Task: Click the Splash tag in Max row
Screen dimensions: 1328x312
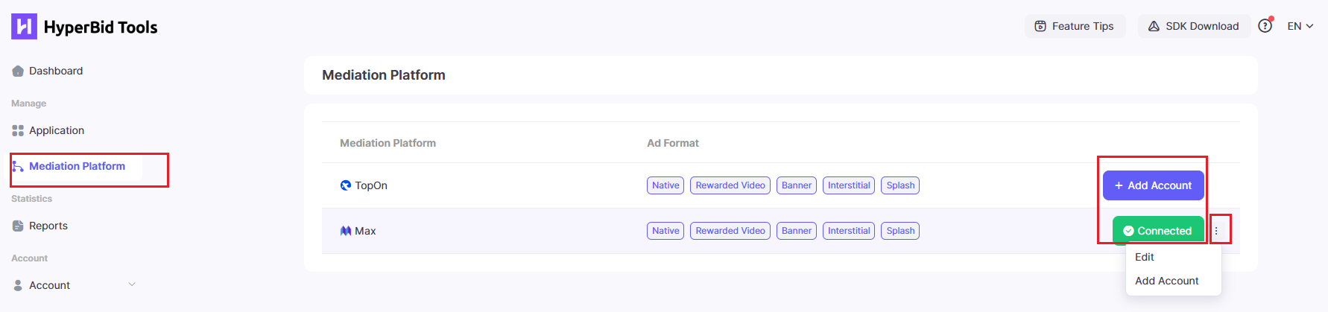Action: coord(900,231)
